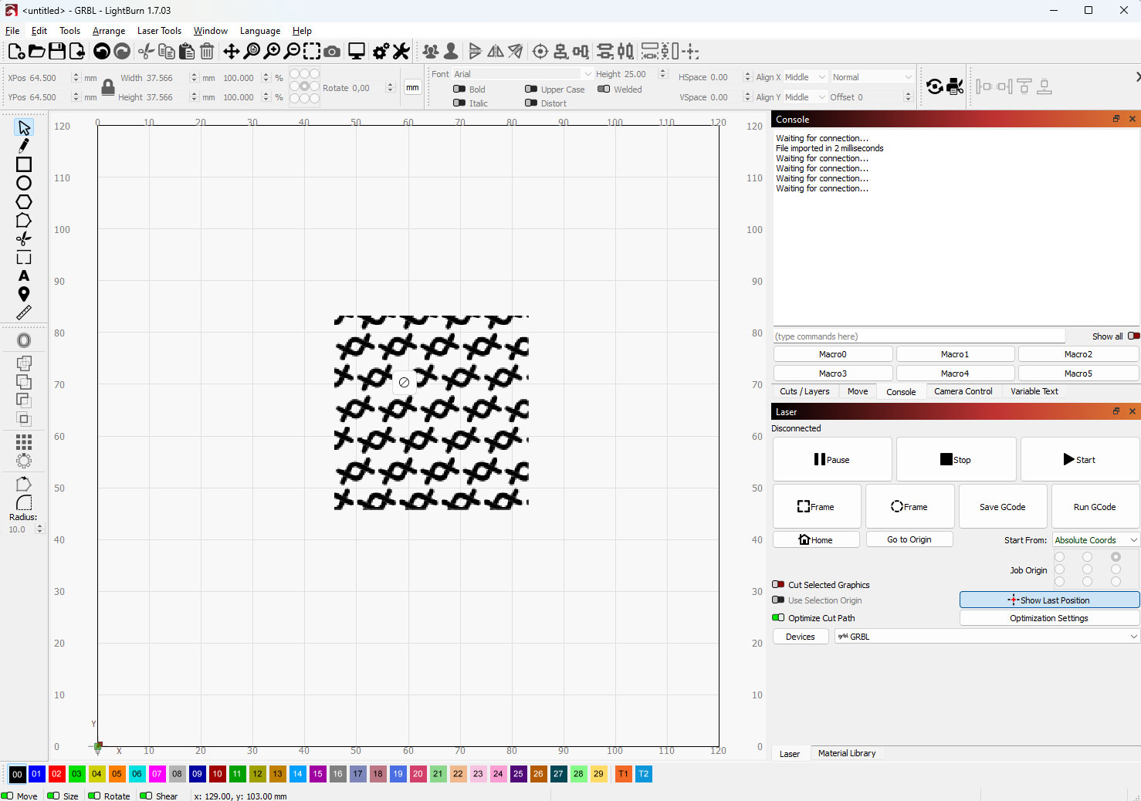The height and width of the screenshot is (801, 1141).
Task: Pick orange tool layer T1
Action: [x=623, y=774]
